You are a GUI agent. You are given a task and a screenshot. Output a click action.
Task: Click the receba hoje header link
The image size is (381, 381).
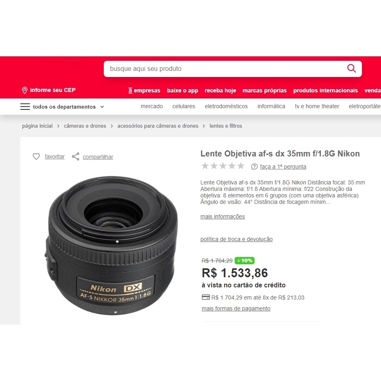tap(220, 90)
